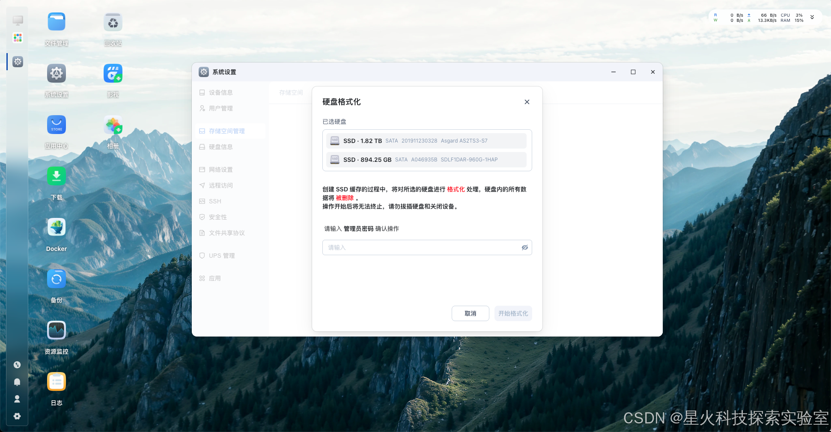This screenshot has width=831, height=432.
Task: Open the 文件管理 desktop icon
Action: coord(57,22)
